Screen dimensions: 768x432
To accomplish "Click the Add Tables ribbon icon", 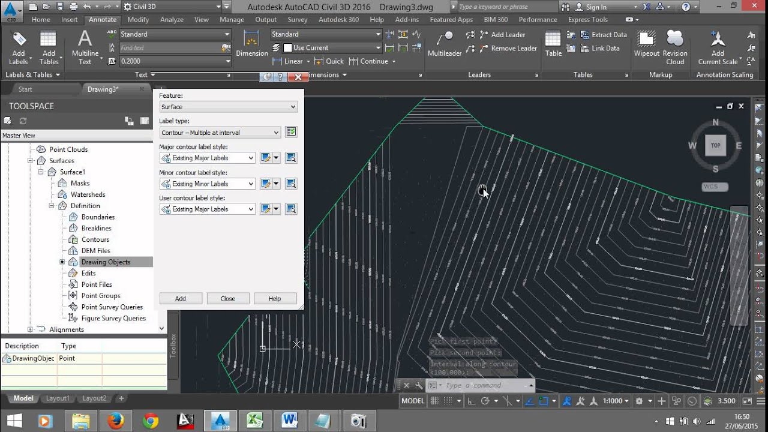I will pos(49,48).
